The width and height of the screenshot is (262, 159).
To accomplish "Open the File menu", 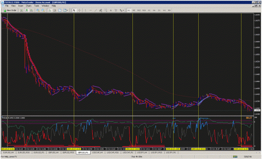I will pyautogui.click(x=7, y=6).
